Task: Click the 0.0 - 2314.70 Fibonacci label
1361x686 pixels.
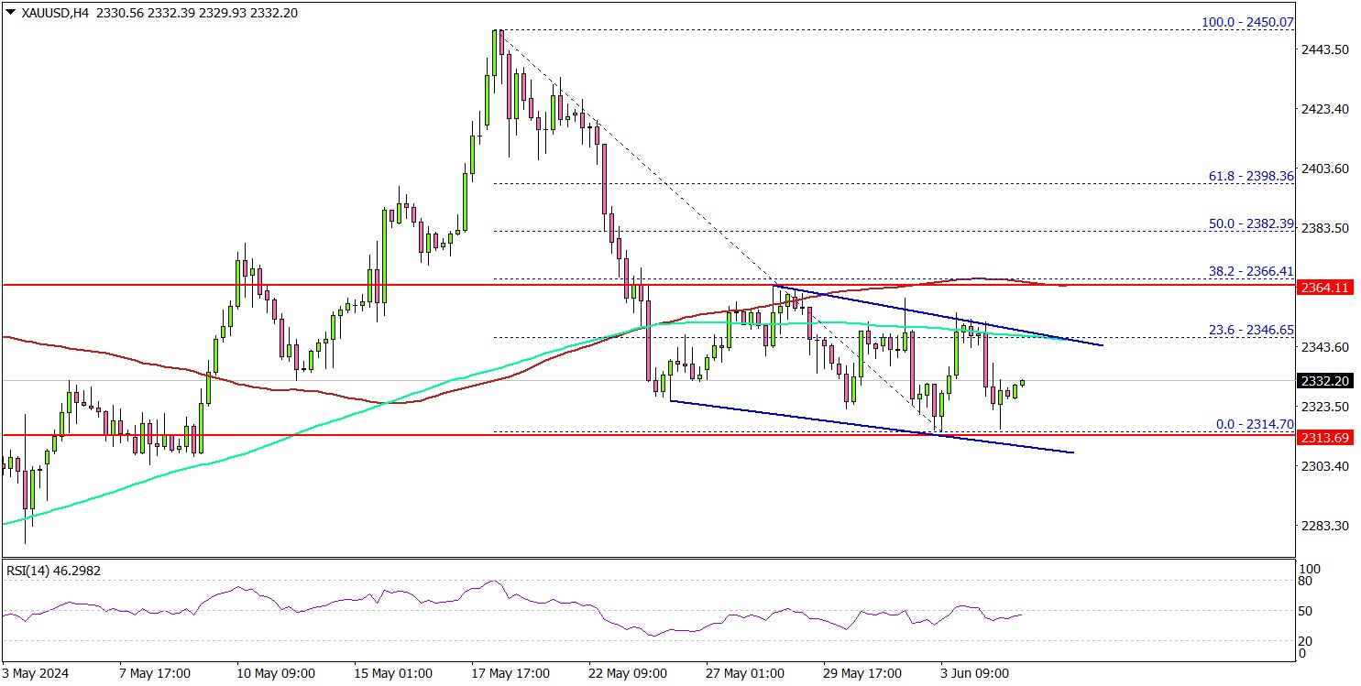Action: pos(1252,424)
